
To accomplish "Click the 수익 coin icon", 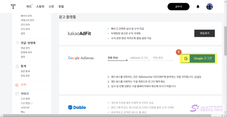I will [x=17, y=85].
